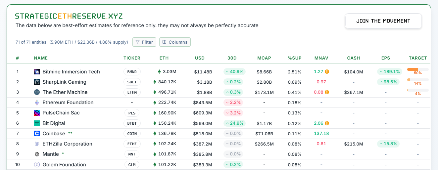The image size is (438, 170).
Task: Click the Golem Foundation logo icon
Action: (37, 165)
